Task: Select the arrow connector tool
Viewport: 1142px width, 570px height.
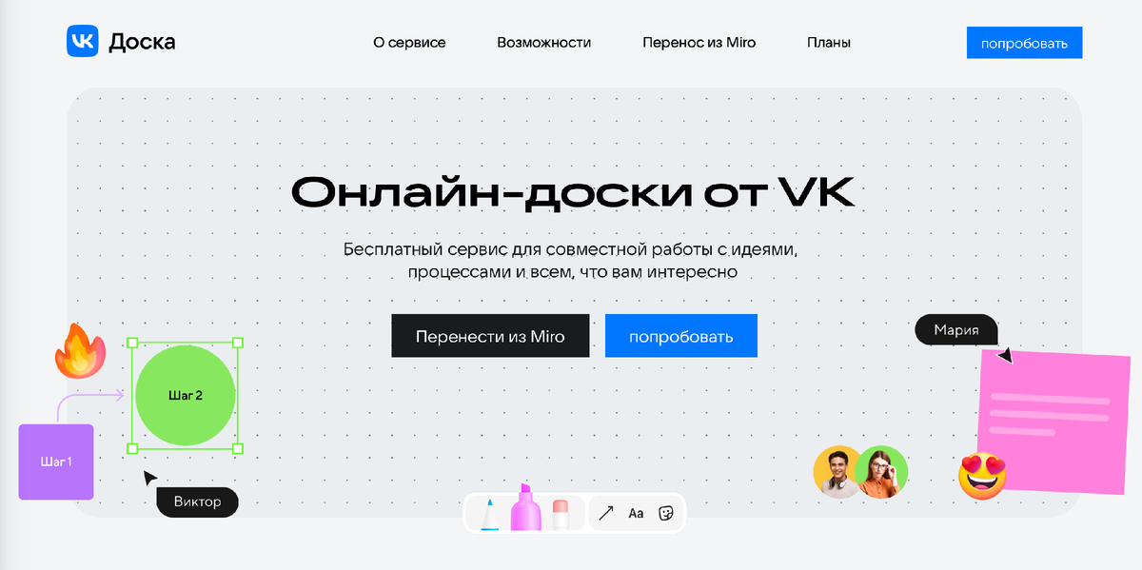Action: coord(605,513)
